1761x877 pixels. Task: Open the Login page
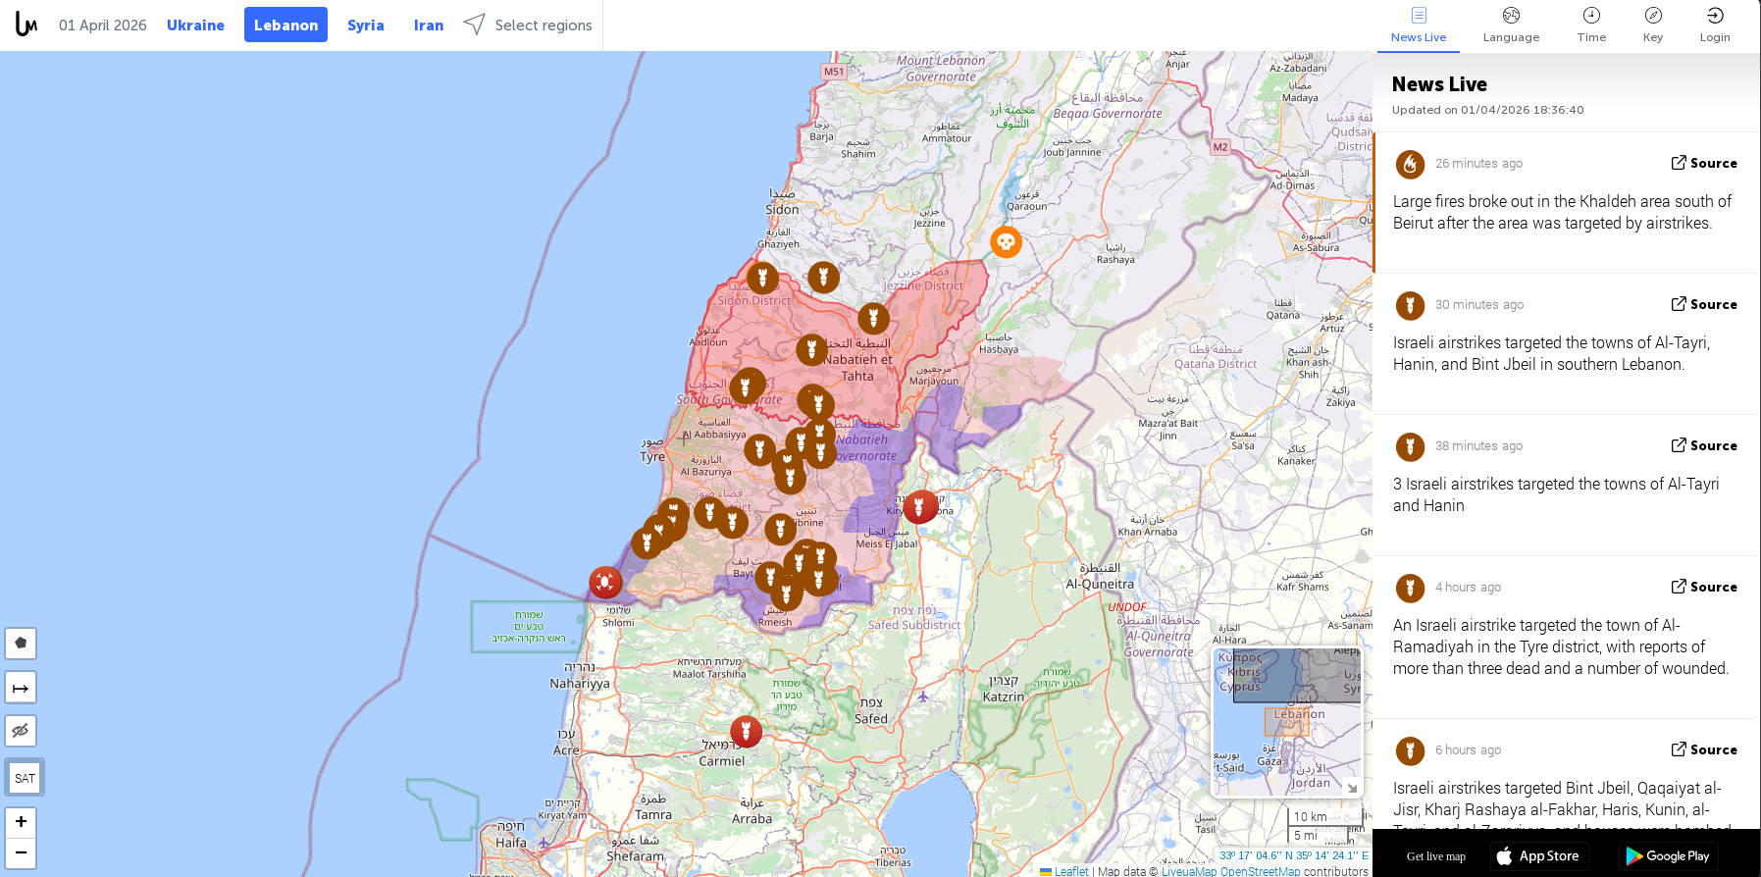click(x=1715, y=26)
